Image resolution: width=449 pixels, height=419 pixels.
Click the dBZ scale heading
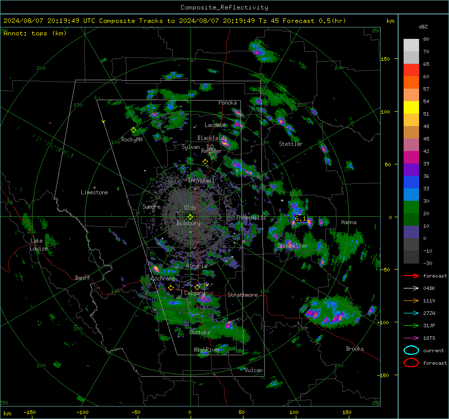(423, 27)
